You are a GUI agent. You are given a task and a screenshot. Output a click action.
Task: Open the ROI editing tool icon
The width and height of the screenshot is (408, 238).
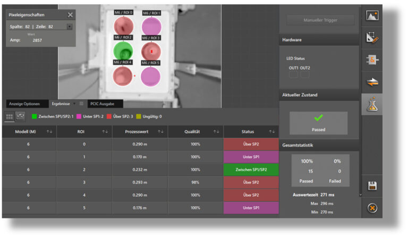click(x=372, y=38)
